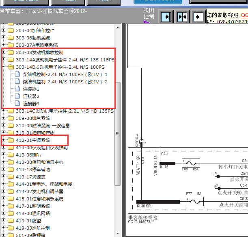Select 413-06喇叭 tree item
This screenshot has width=248, height=237.
tap(28, 155)
